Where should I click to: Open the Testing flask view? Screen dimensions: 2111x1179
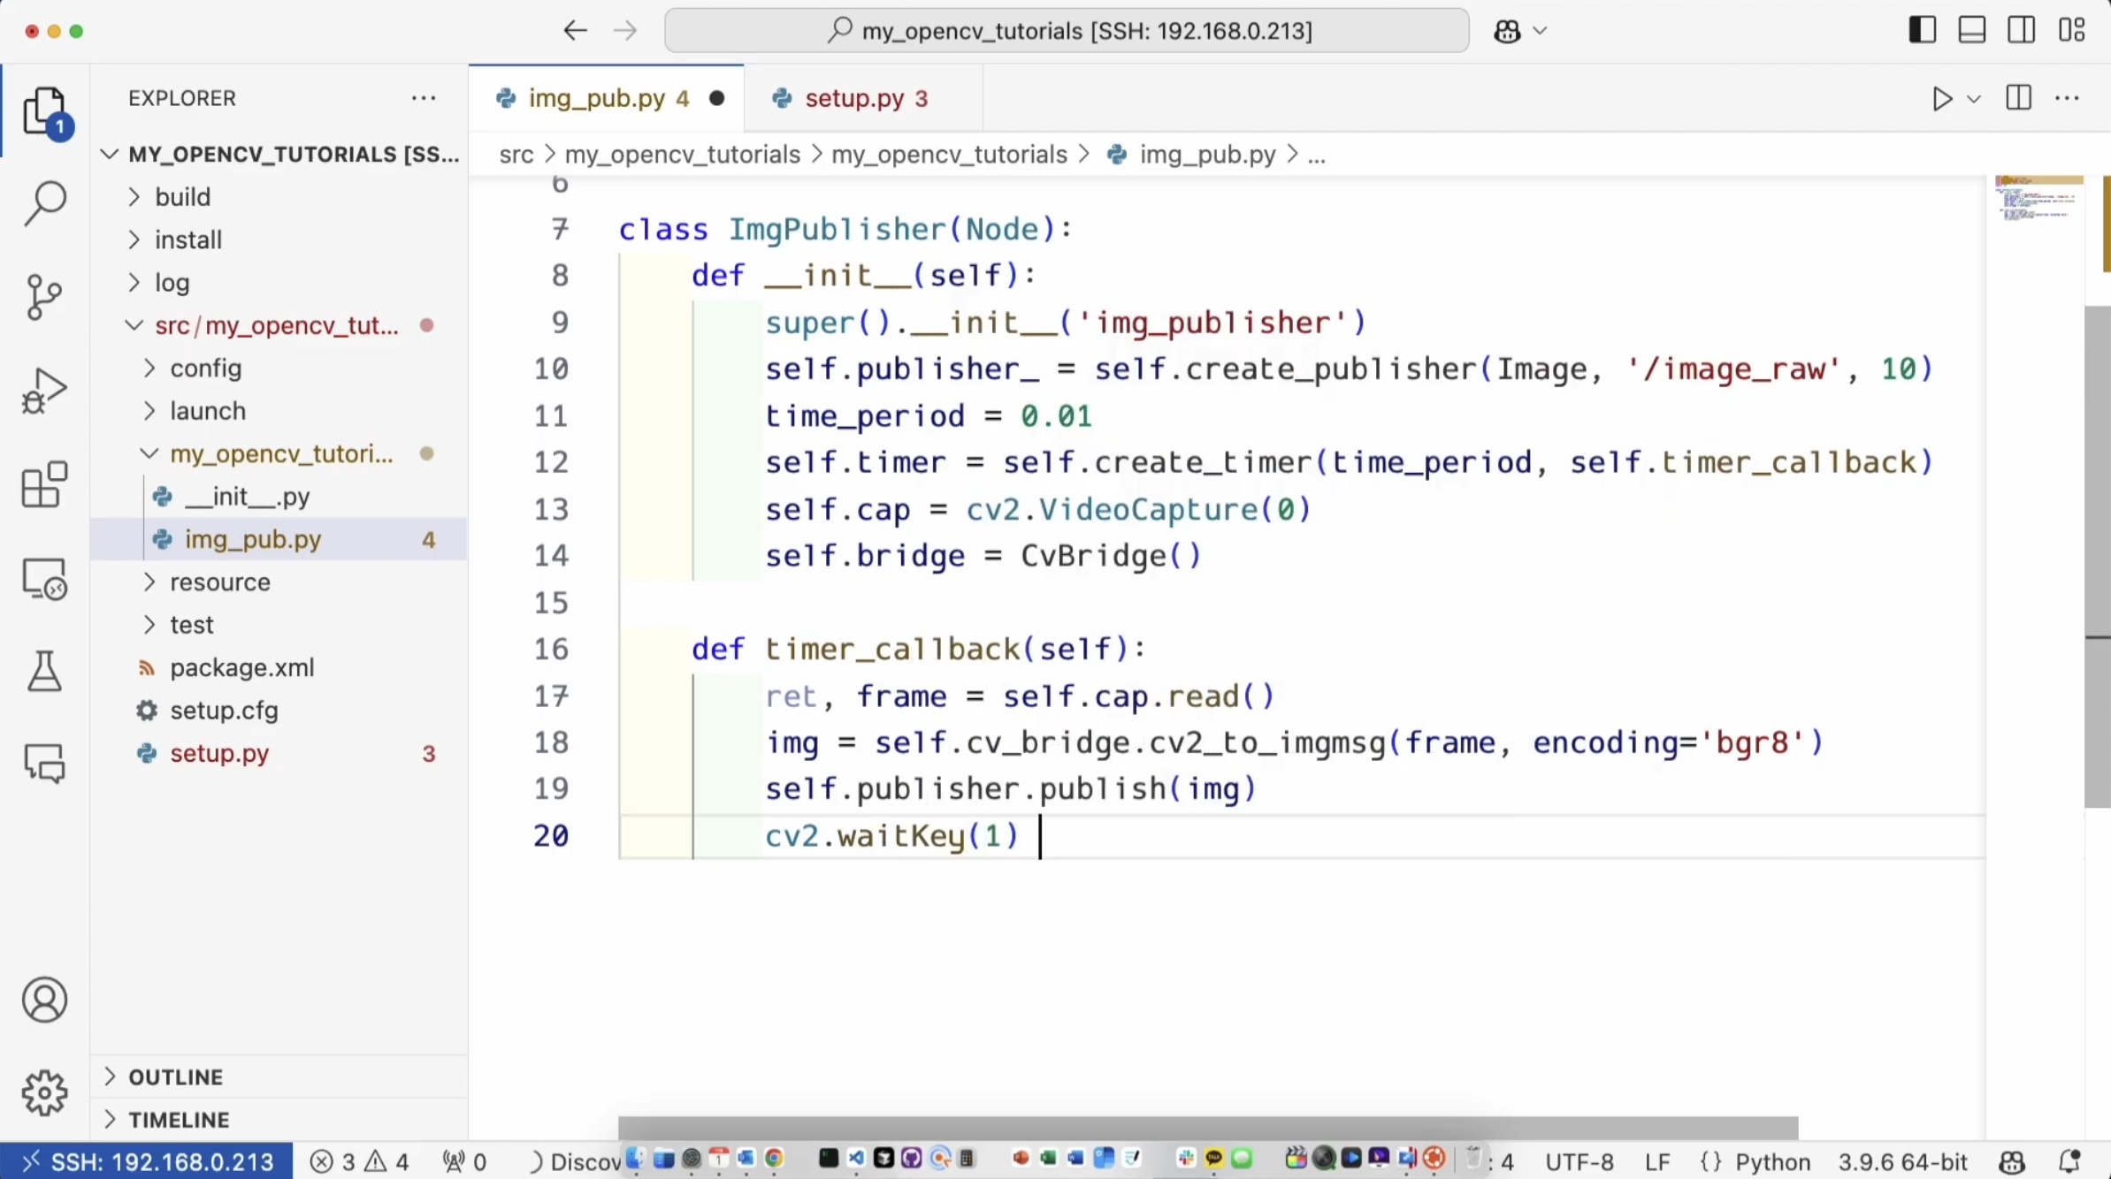(x=44, y=672)
